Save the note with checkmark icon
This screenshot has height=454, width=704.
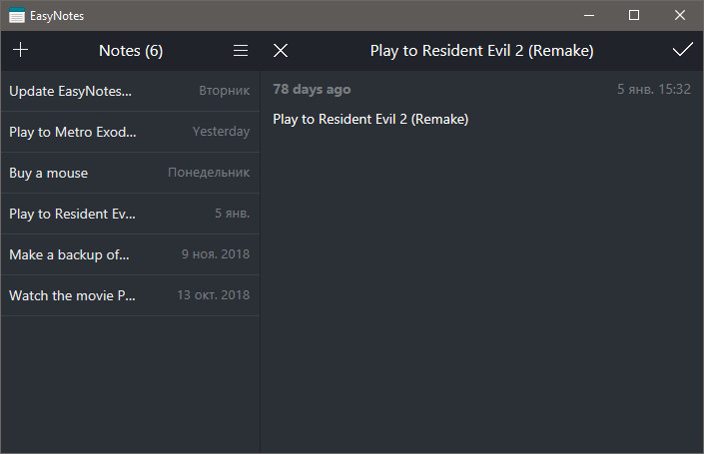click(683, 51)
